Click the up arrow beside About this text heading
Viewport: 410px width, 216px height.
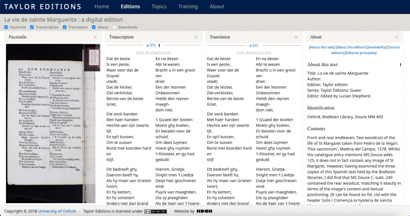click(x=400, y=65)
